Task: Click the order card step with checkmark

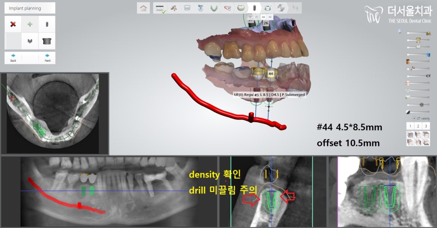Action: [x=159, y=8]
